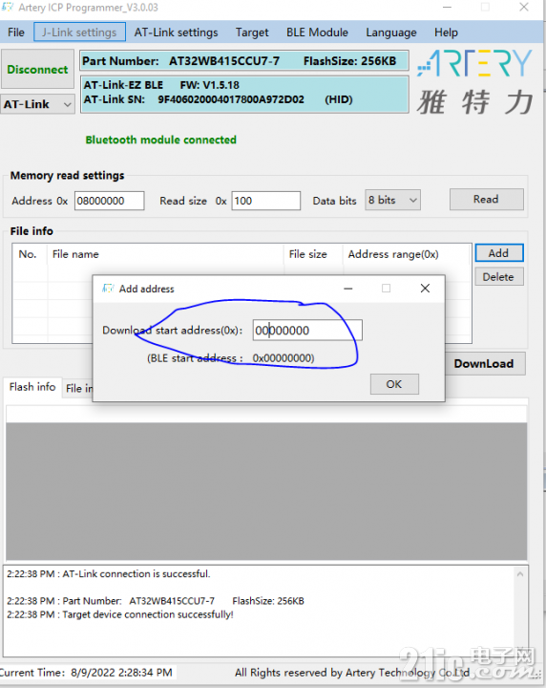
Task: Open the BLE Module menu
Action: point(317,32)
